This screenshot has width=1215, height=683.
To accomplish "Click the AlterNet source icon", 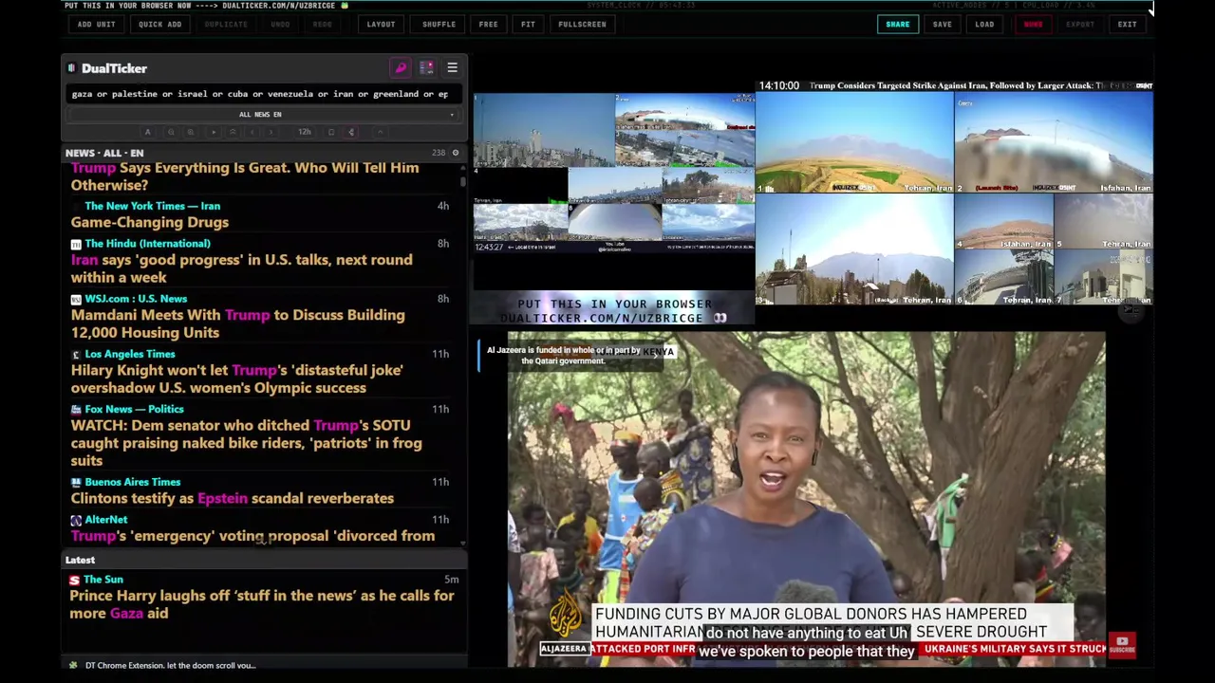I will point(76,520).
